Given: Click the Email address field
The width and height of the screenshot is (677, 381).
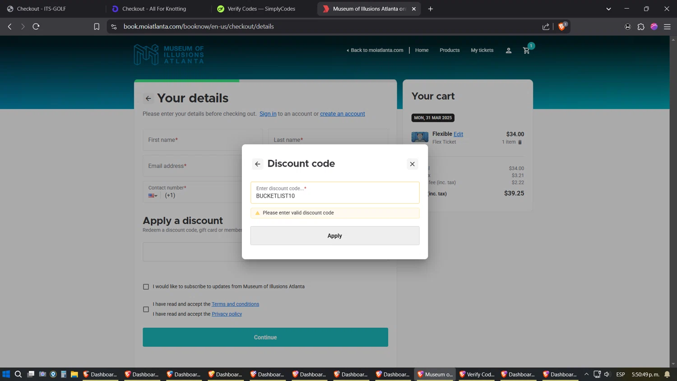Looking at the screenshot, I should pos(192,166).
